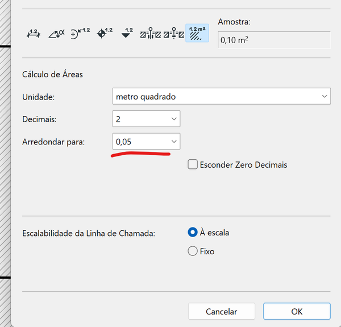The width and height of the screenshot is (341, 327).
Task: Select the area calculations m² icon
Action: click(x=197, y=34)
